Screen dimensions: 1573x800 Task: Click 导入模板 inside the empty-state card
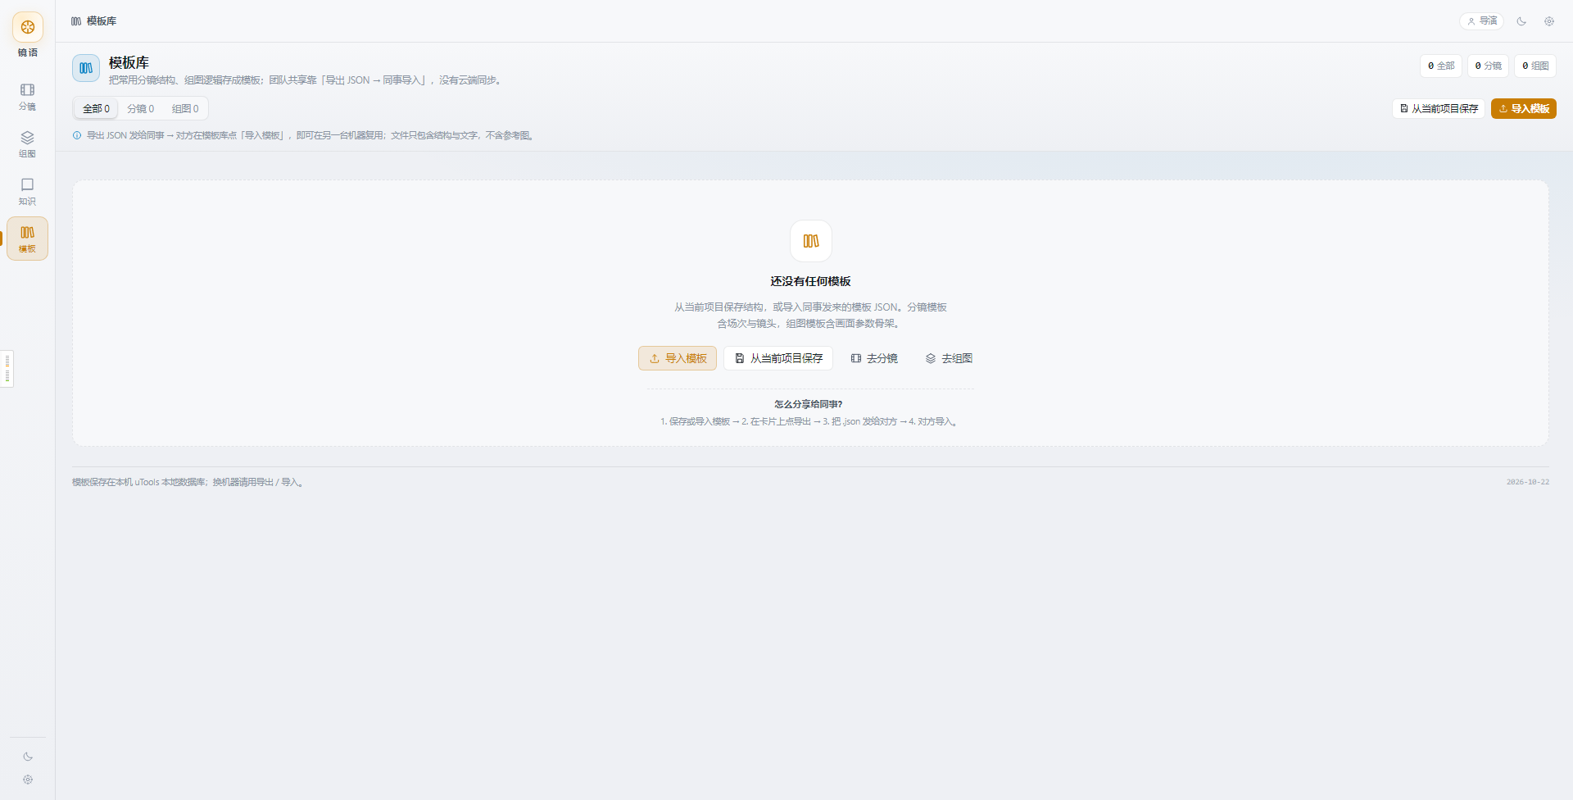[678, 358]
